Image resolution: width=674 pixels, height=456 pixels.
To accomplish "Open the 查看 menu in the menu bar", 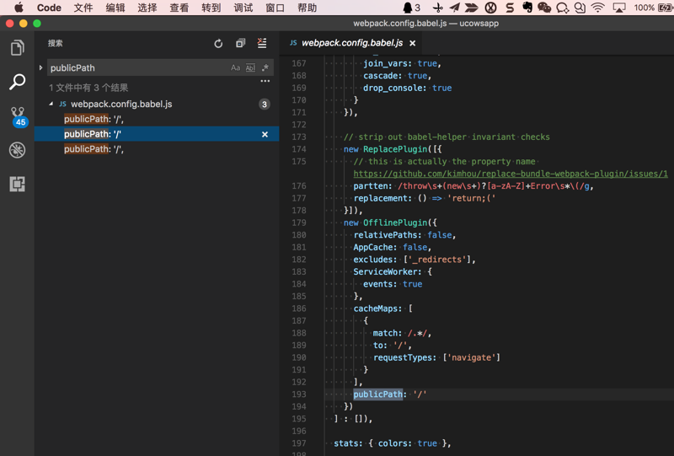I will 179,8.
